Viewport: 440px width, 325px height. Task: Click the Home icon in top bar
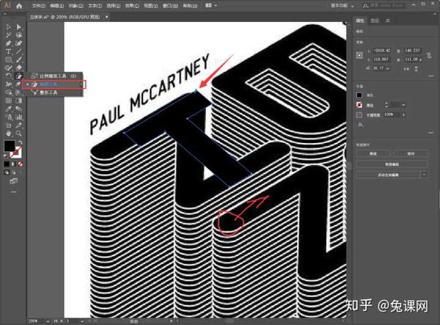click(19, 6)
